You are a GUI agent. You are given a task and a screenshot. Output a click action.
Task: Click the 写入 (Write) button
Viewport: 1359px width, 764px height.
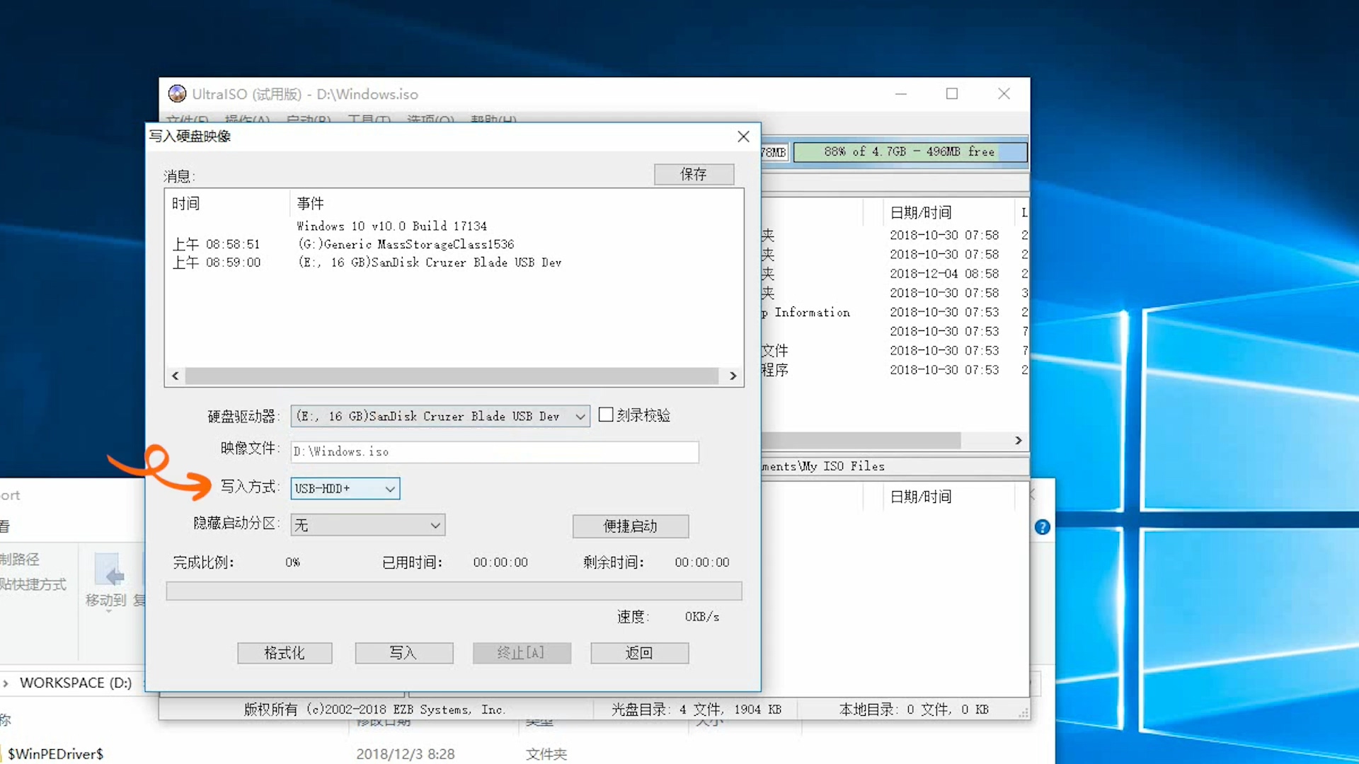403,653
